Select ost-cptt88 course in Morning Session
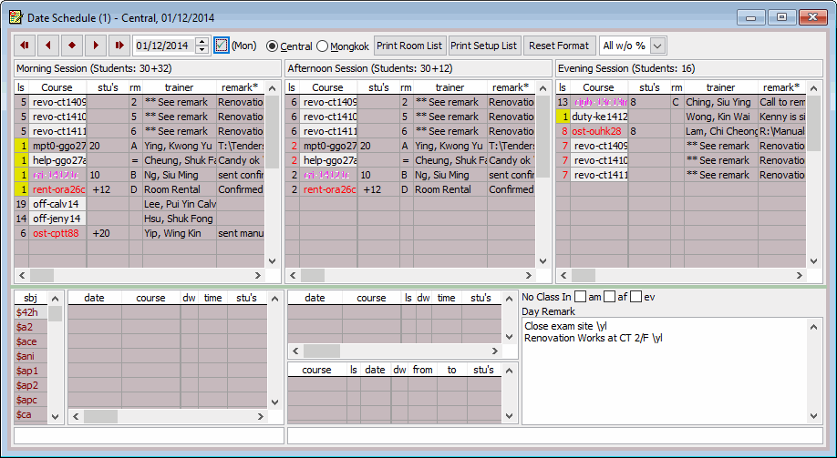Viewport: 837px width, 458px height. (x=56, y=233)
